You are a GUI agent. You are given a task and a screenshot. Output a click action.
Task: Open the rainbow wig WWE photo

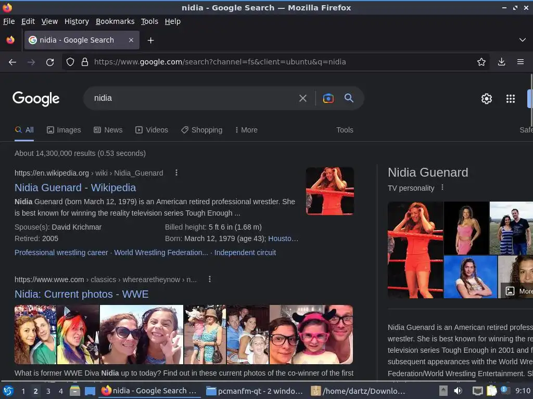point(78,335)
